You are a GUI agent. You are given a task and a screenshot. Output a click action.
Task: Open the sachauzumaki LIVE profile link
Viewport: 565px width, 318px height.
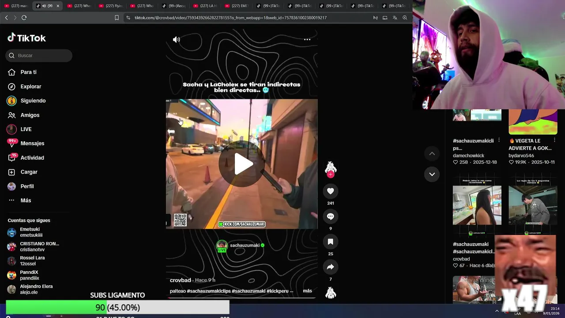[x=240, y=246]
